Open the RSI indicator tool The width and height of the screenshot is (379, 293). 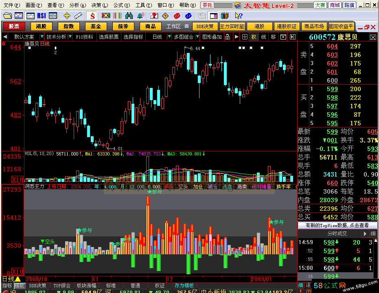[42, 16]
